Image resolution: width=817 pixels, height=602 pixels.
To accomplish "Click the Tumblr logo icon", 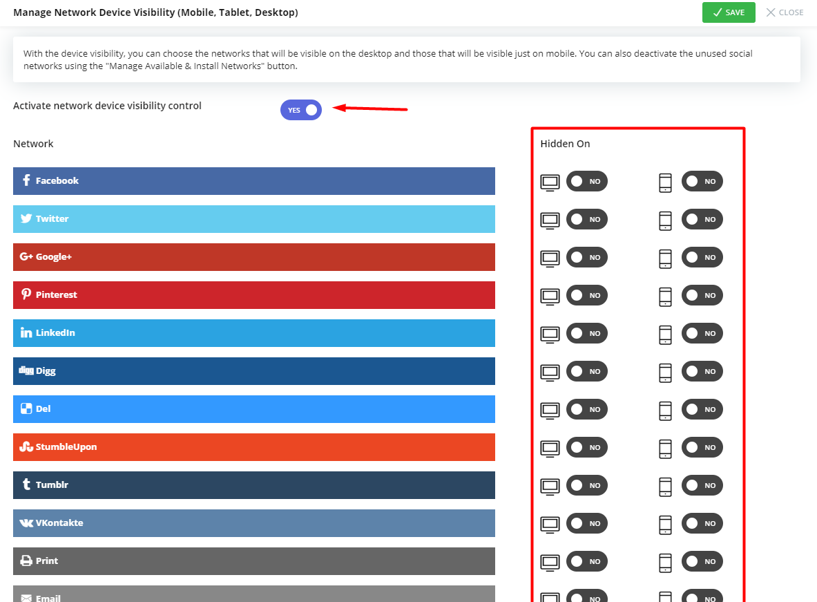I will click(26, 485).
